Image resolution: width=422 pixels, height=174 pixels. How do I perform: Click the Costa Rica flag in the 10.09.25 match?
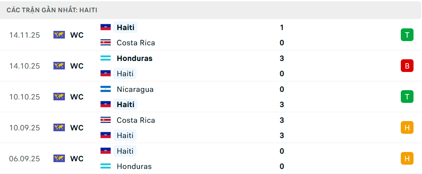coord(106,120)
